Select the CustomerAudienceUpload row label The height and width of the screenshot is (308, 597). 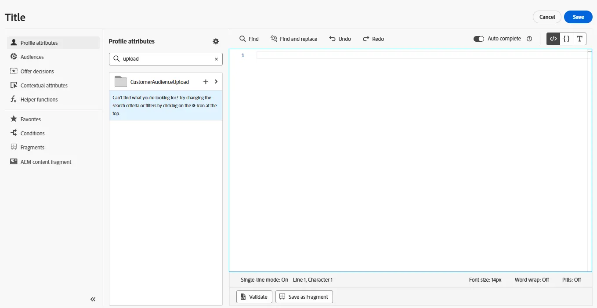pos(159,82)
